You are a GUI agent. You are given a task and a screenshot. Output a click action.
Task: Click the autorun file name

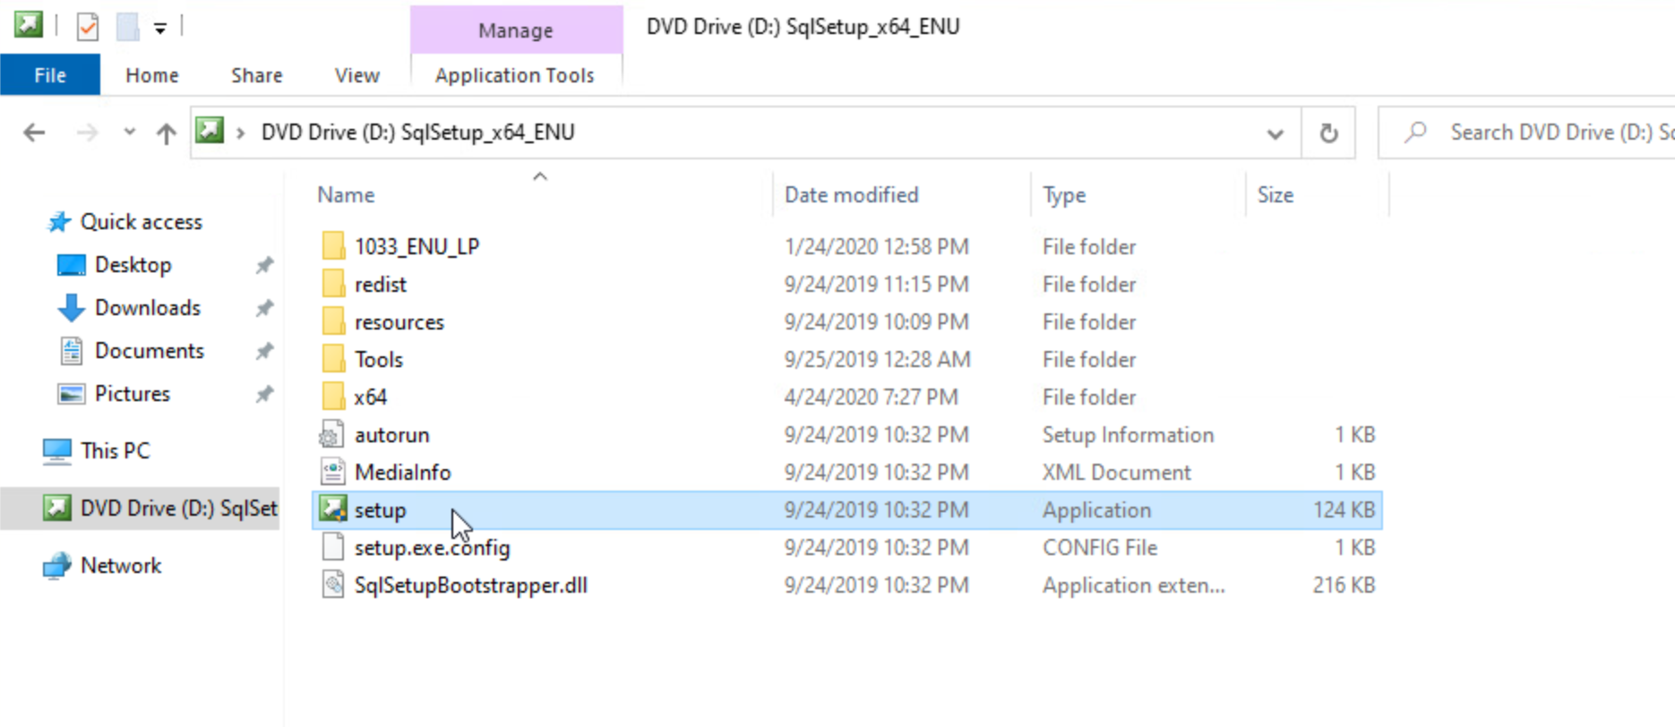point(392,434)
